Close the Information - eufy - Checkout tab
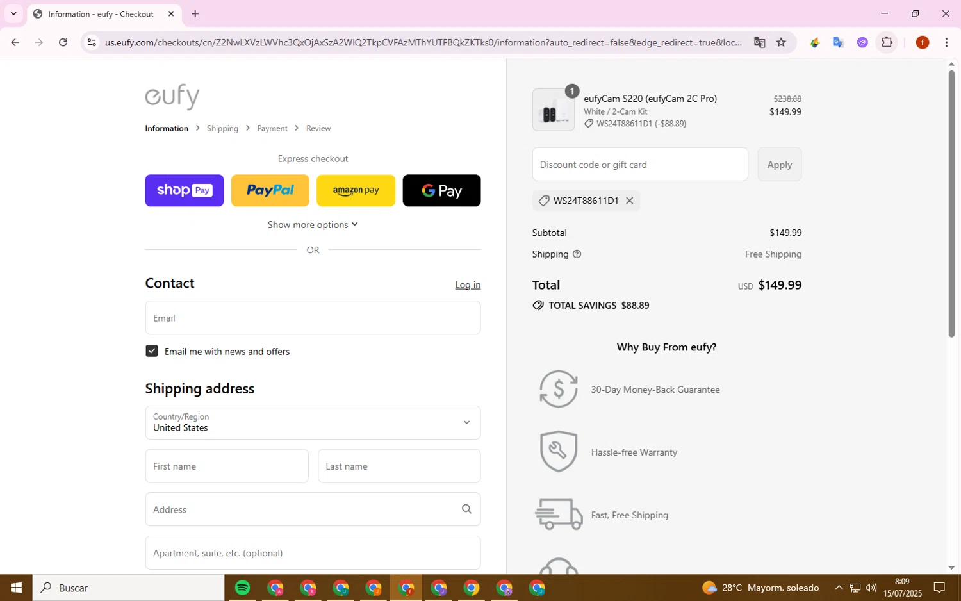The height and width of the screenshot is (601, 961). 171,13
